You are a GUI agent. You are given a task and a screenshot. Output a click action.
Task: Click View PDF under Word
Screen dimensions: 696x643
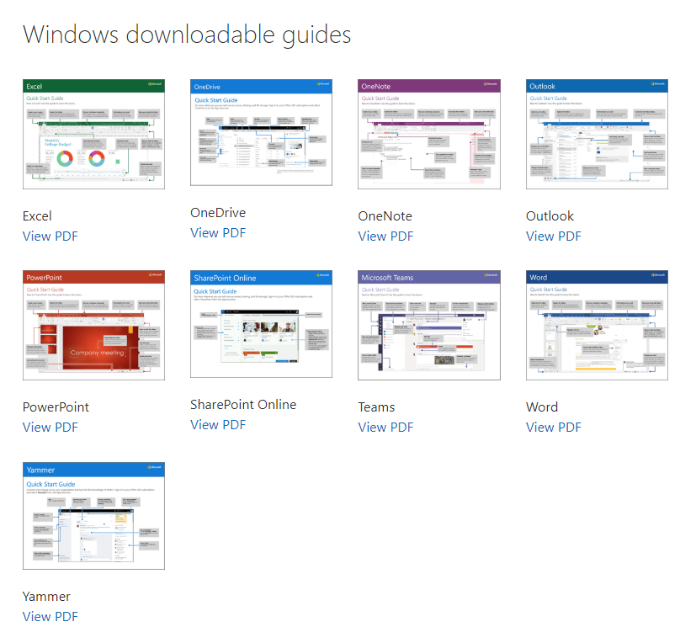pyautogui.click(x=554, y=427)
